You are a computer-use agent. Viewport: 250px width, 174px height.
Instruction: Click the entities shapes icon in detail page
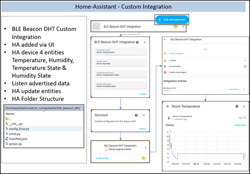(165, 61)
